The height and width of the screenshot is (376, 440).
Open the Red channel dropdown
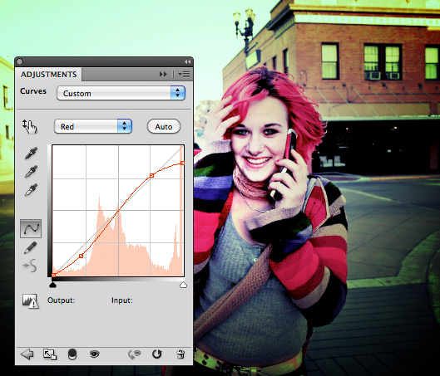(x=93, y=126)
